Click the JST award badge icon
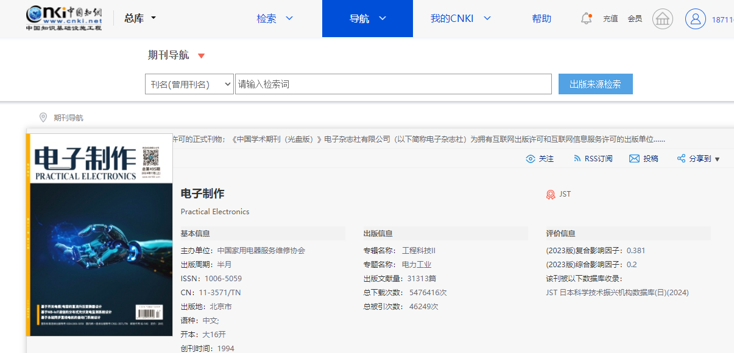This screenshot has width=734, height=353. pyautogui.click(x=551, y=195)
